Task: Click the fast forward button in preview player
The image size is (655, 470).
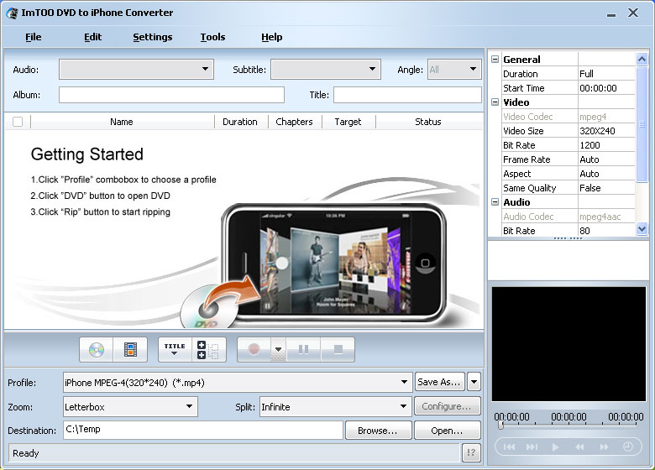Action: click(604, 447)
